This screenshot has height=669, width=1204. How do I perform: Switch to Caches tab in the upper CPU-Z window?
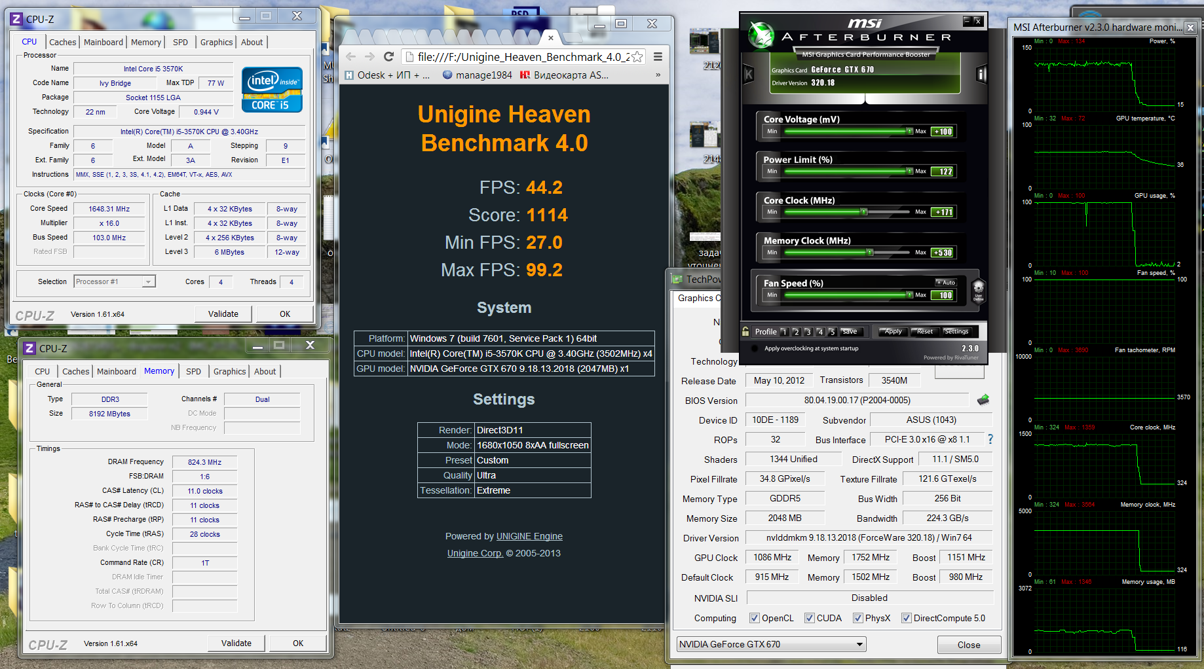63,42
